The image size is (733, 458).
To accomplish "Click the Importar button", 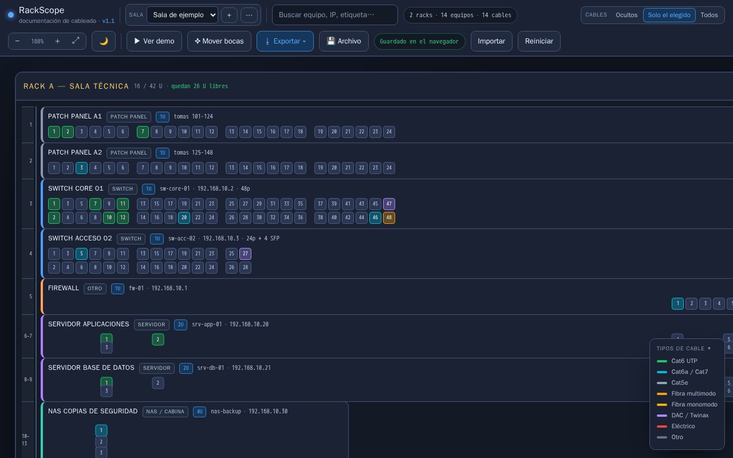I will tap(491, 41).
